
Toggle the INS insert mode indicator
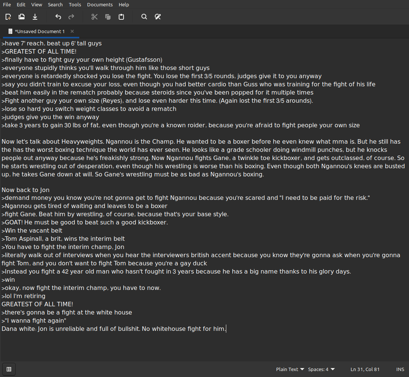pos(400,369)
